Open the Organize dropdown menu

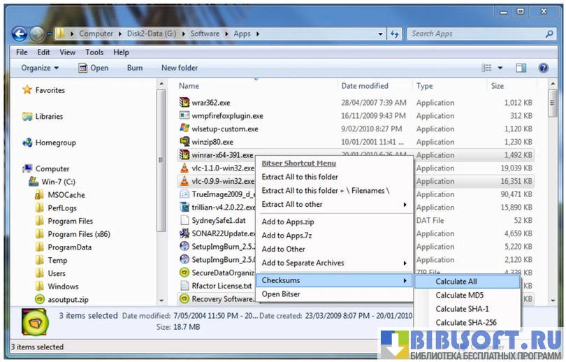coord(40,68)
